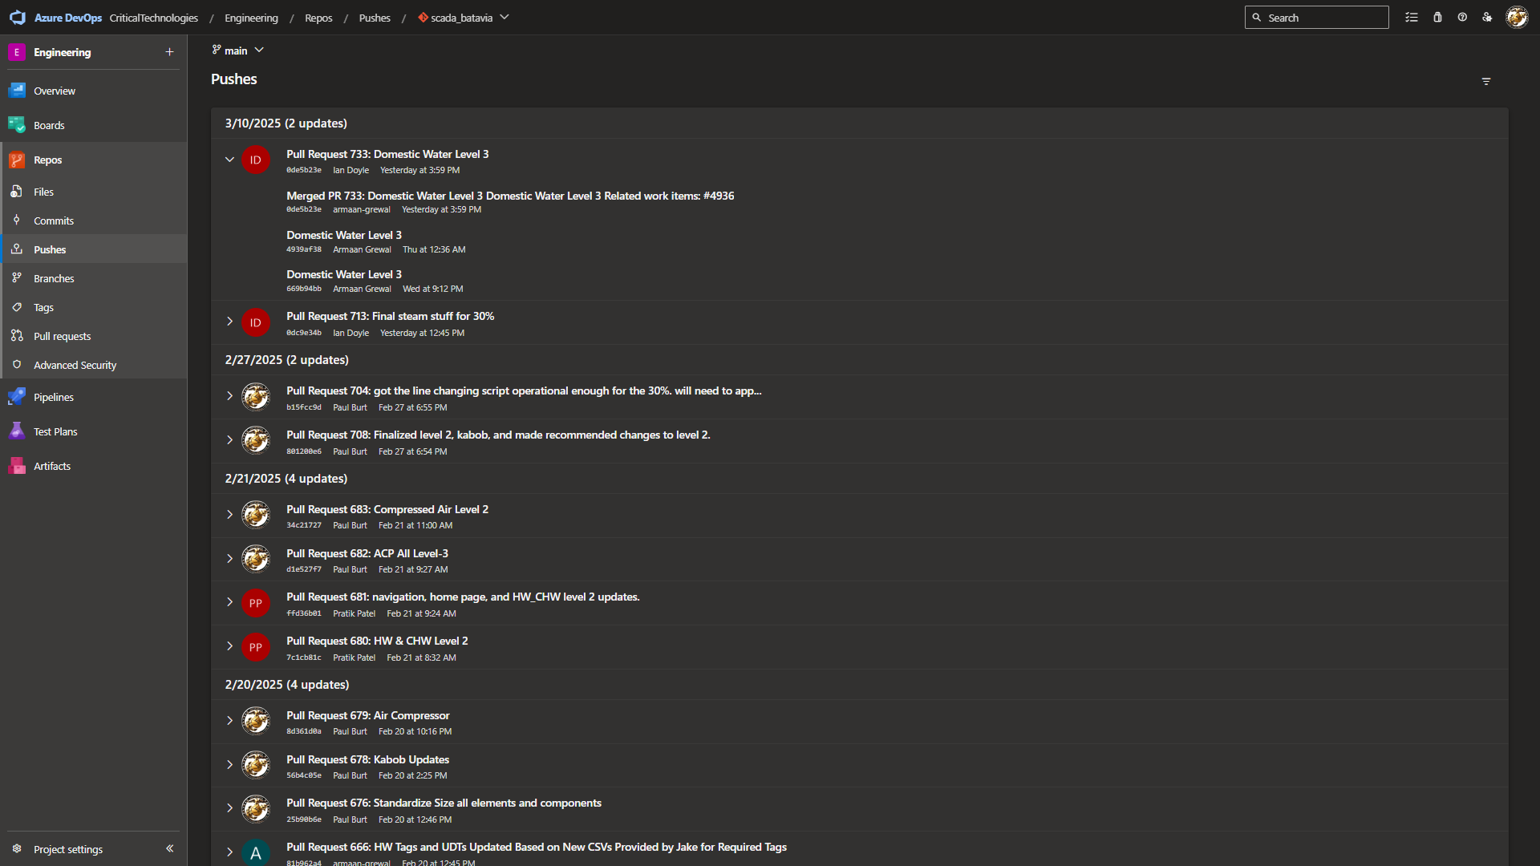Select Branches in the sidebar
The width and height of the screenshot is (1540, 866).
(54, 278)
